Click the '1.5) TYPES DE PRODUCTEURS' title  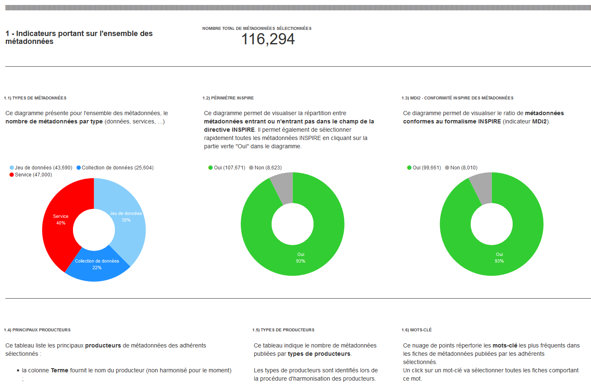pyautogui.click(x=283, y=330)
